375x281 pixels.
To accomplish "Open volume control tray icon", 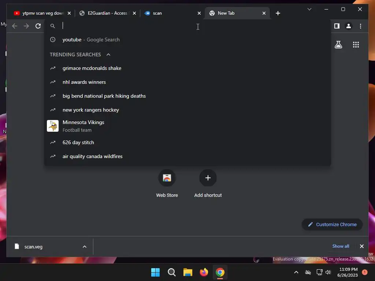I will (x=328, y=272).
